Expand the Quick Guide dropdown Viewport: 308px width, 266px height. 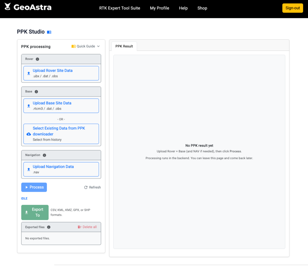click(85, 46)
